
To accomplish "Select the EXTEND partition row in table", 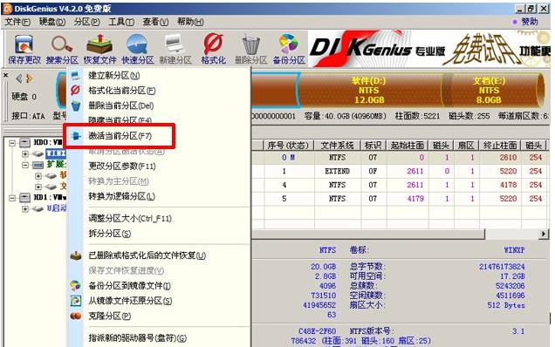I will (400, 171).
